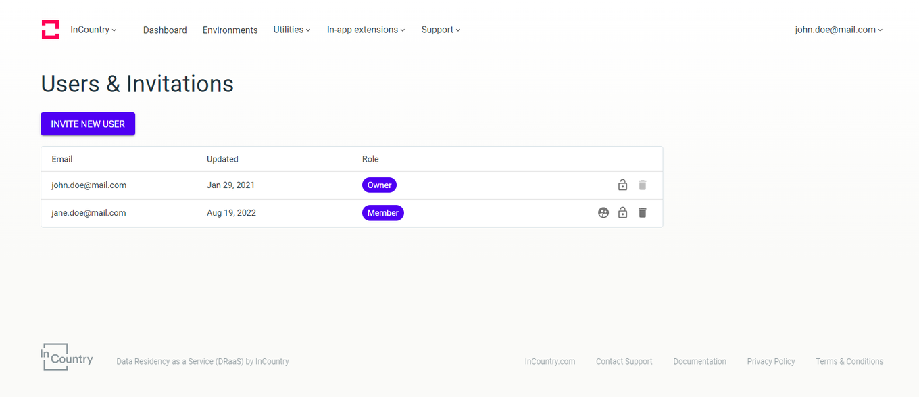Expand the Utilities menu

[x=291, y=30]
